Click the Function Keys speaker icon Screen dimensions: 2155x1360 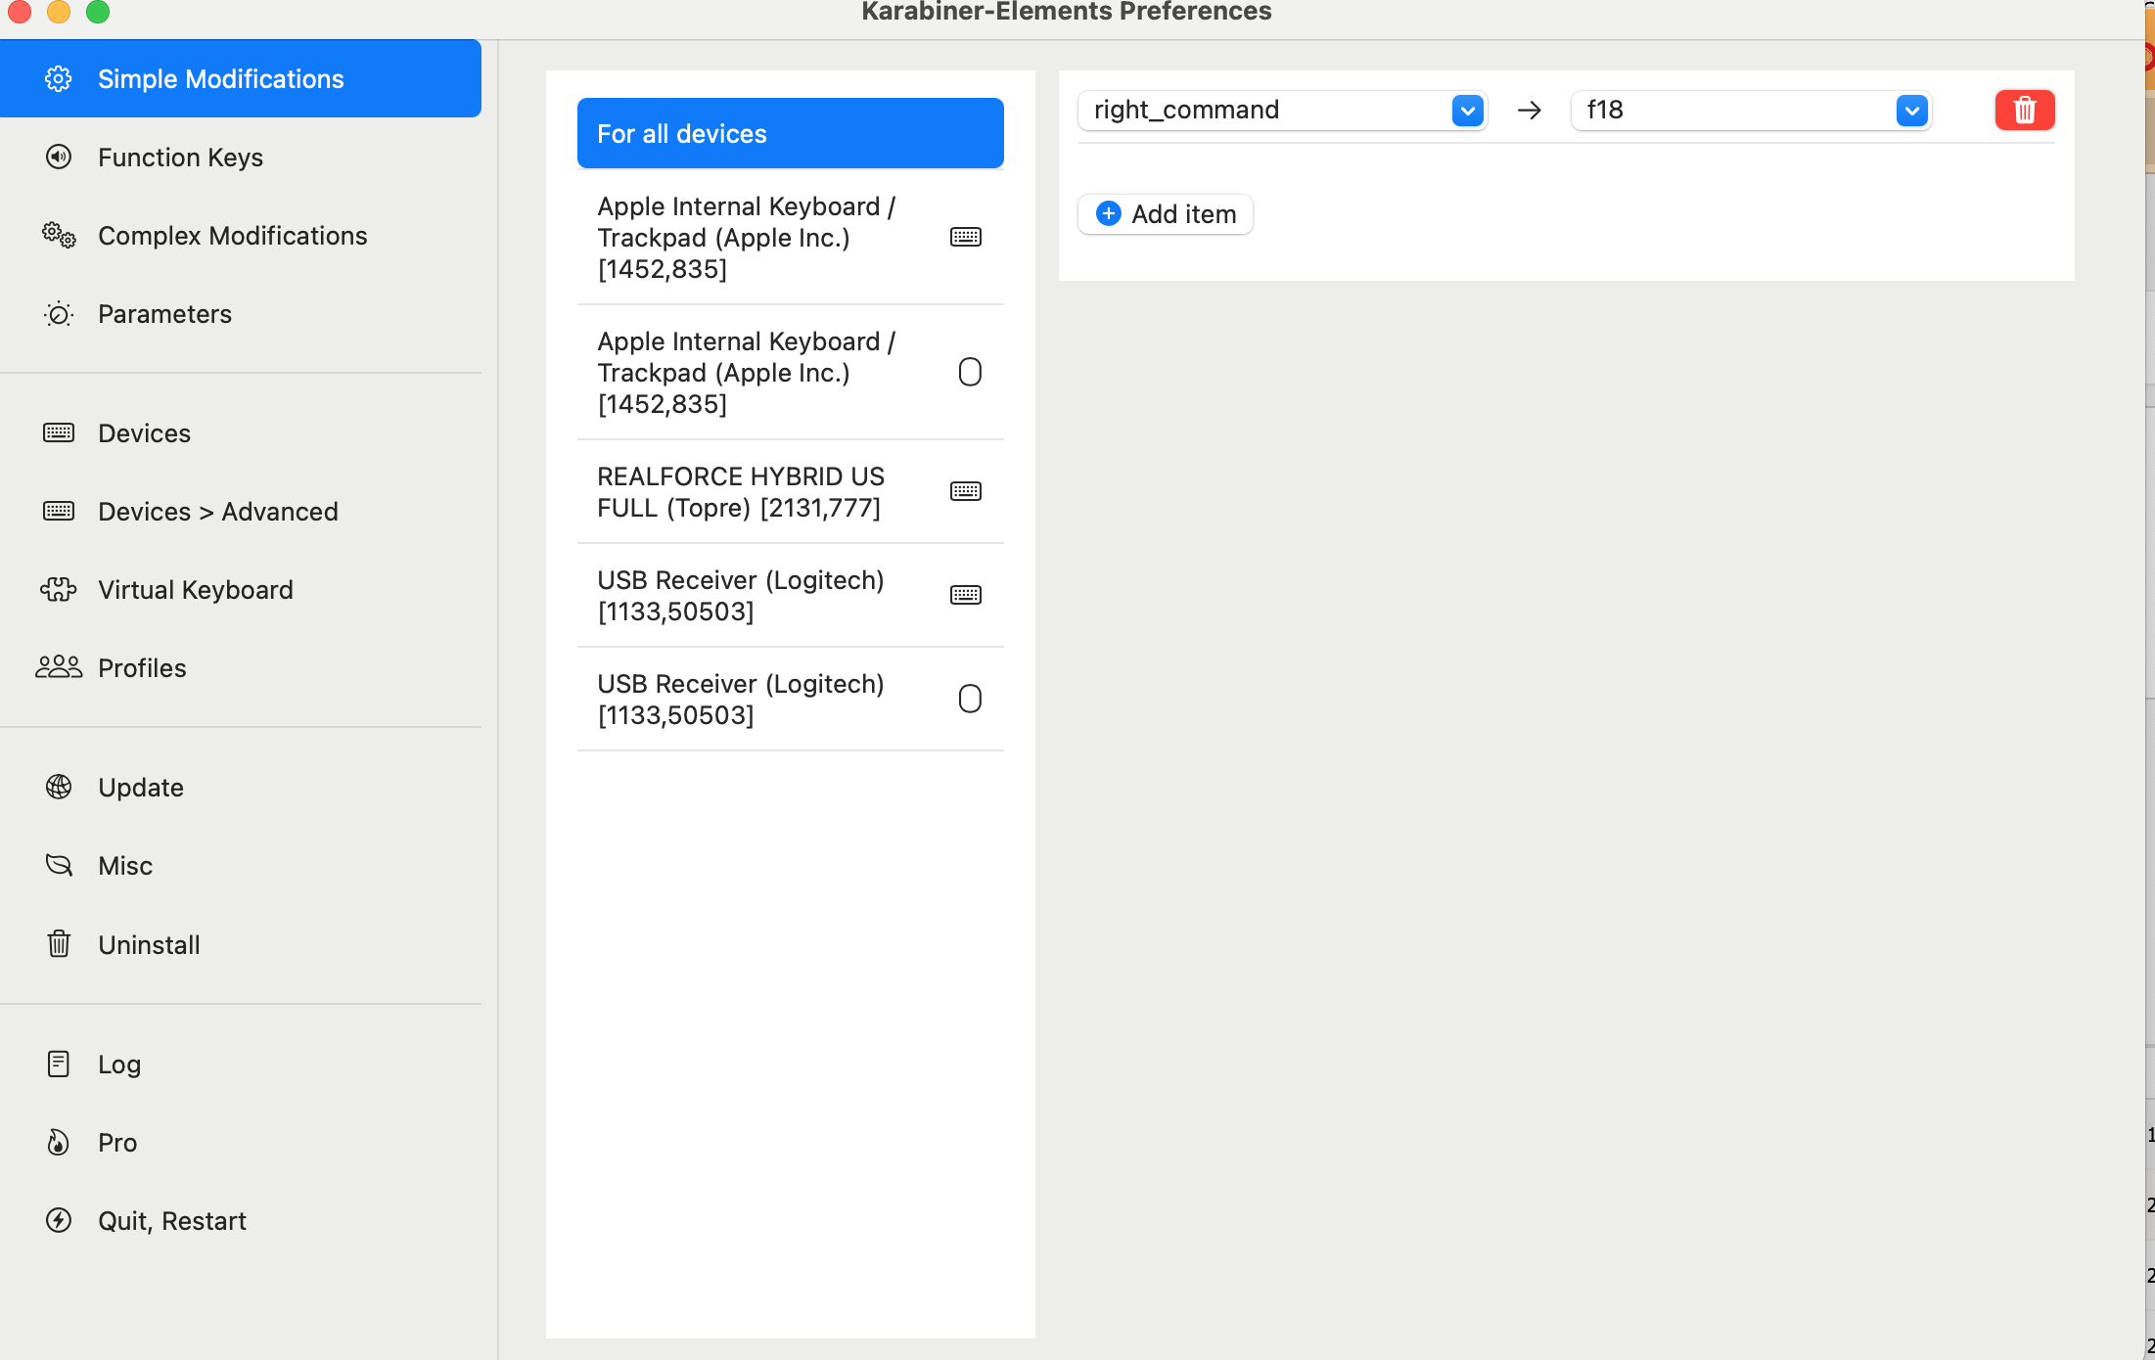click(x=59, y=157)
